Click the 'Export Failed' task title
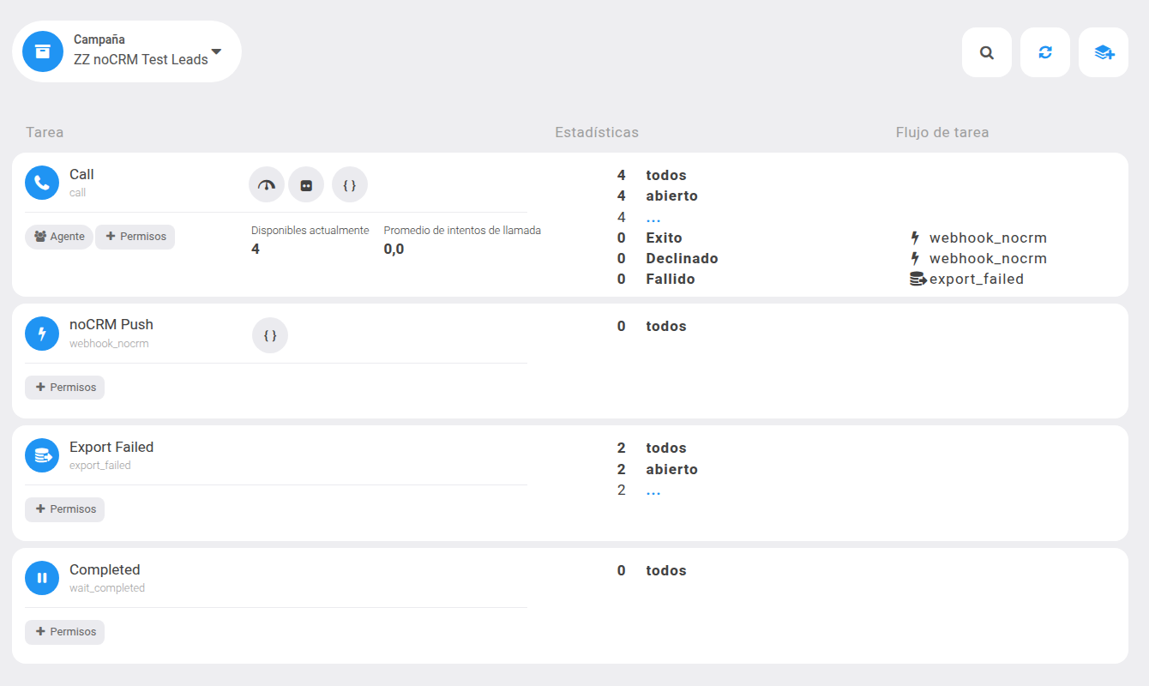The width and height of the screenshot is (1149, 686). coord(111,447)
